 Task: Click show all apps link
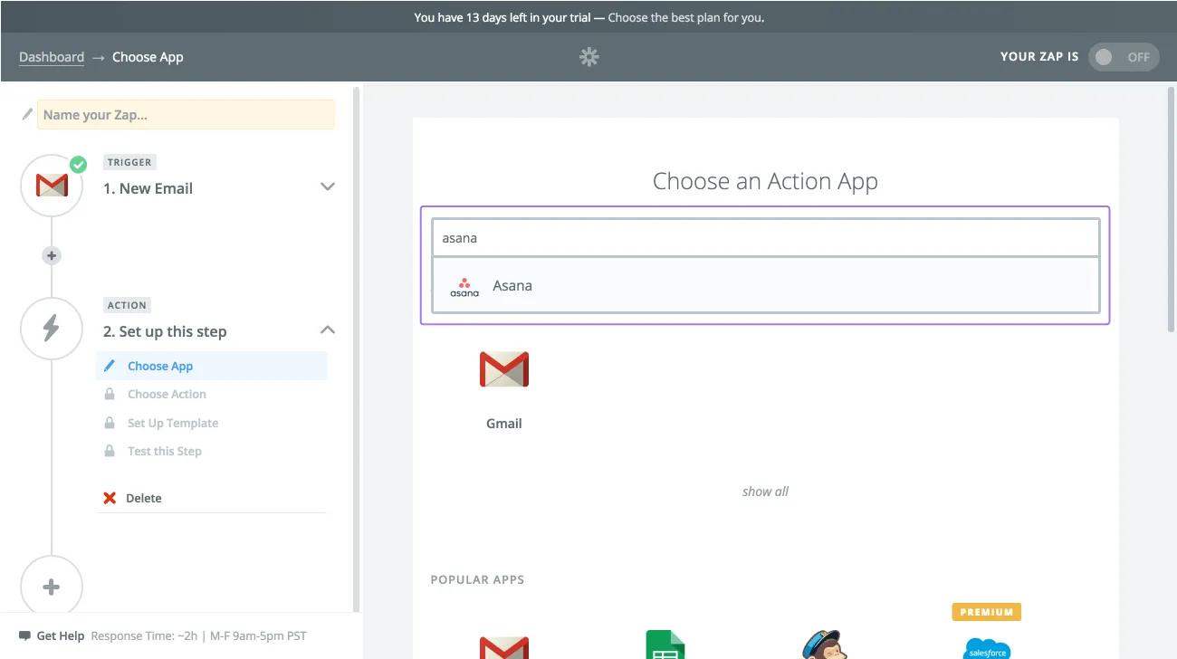[765, 492]
